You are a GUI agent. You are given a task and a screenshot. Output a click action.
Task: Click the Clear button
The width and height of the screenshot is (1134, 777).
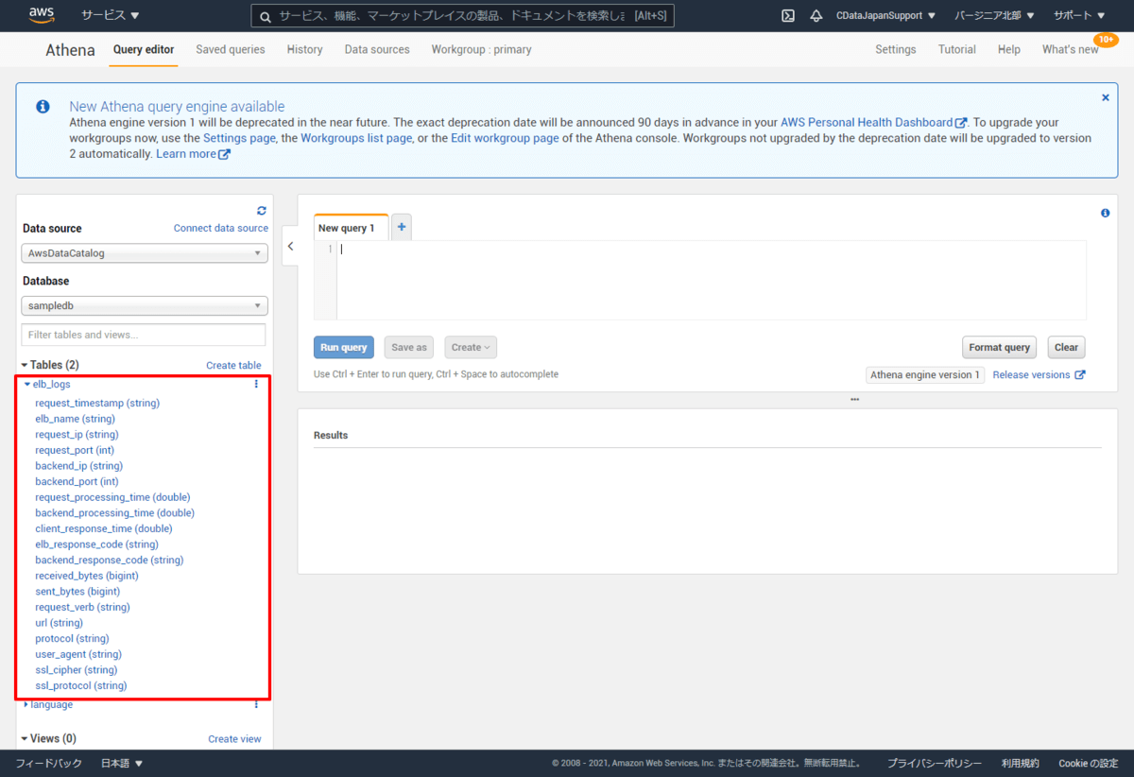click(1066, 347)
